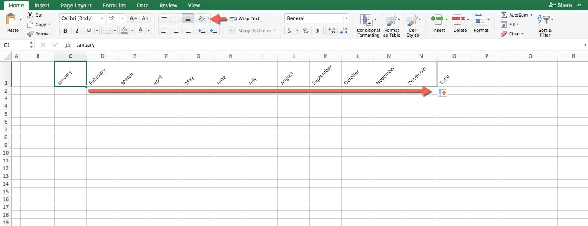588x226 pixels.
Task: Click the Auto Fill Options icon
Action: [442, 93]
